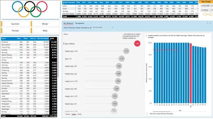The height and width of the screenshot is (119, 213).
Task: Sort influencers by Impact
Action: click(74, 114)
